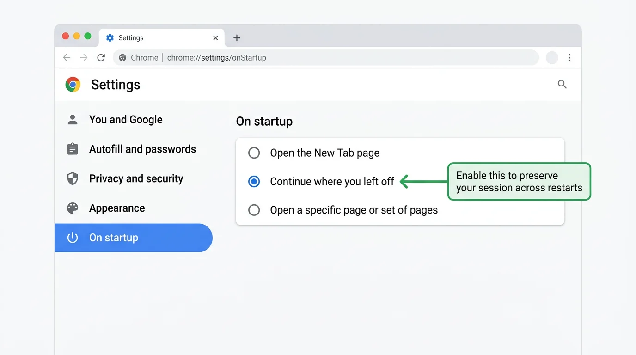Click the Appearance palette icon
This screenshot has width=636, height=355.
click(73, 208)
